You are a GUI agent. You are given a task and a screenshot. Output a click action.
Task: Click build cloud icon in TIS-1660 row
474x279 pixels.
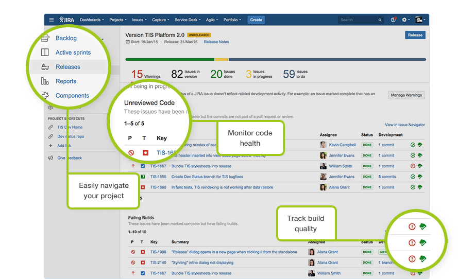click(x=420, y=187)
